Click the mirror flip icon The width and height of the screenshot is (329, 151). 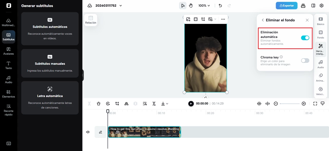point(126,104)
